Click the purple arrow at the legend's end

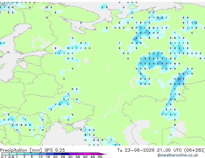(102, 154)
